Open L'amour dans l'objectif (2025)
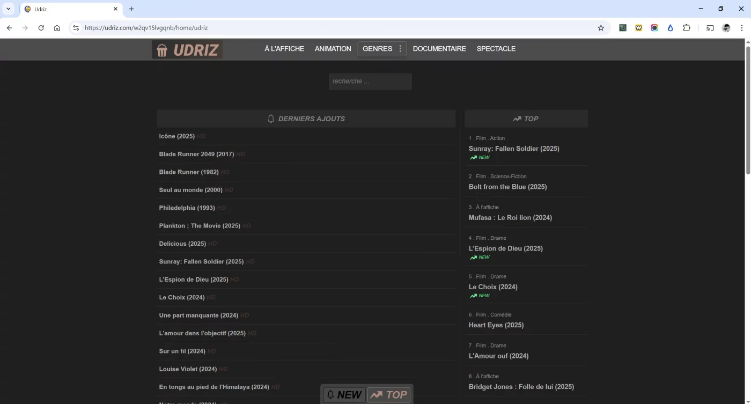This screenshot has width=751, height=404. 202,333
